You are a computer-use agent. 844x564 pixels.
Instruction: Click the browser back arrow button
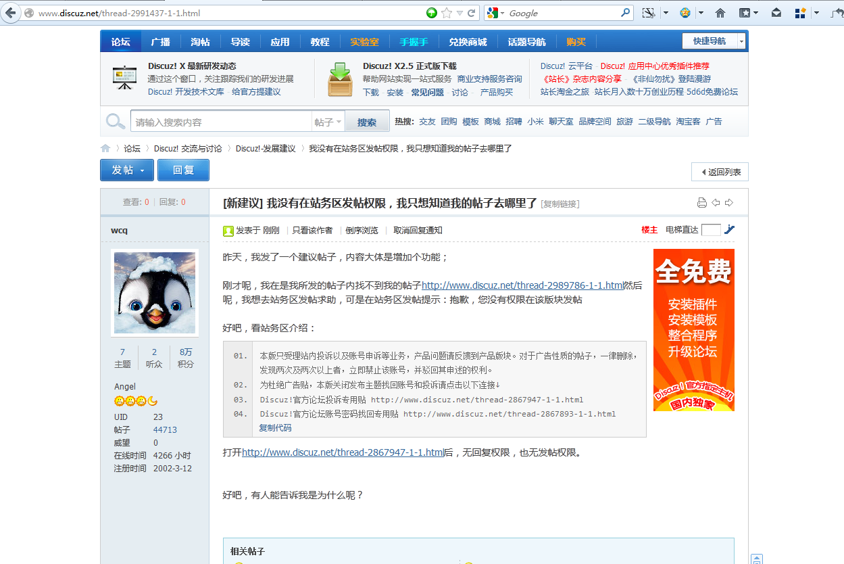[x=11, y=13]
